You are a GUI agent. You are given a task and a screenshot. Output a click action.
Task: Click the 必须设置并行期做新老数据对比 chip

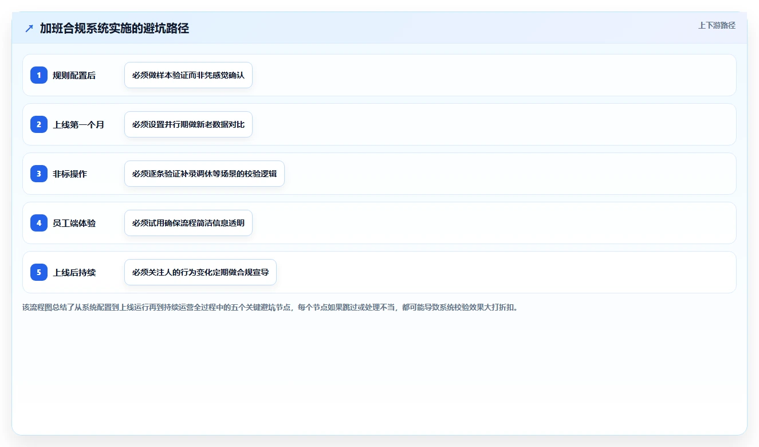click(x=188, y=124)
